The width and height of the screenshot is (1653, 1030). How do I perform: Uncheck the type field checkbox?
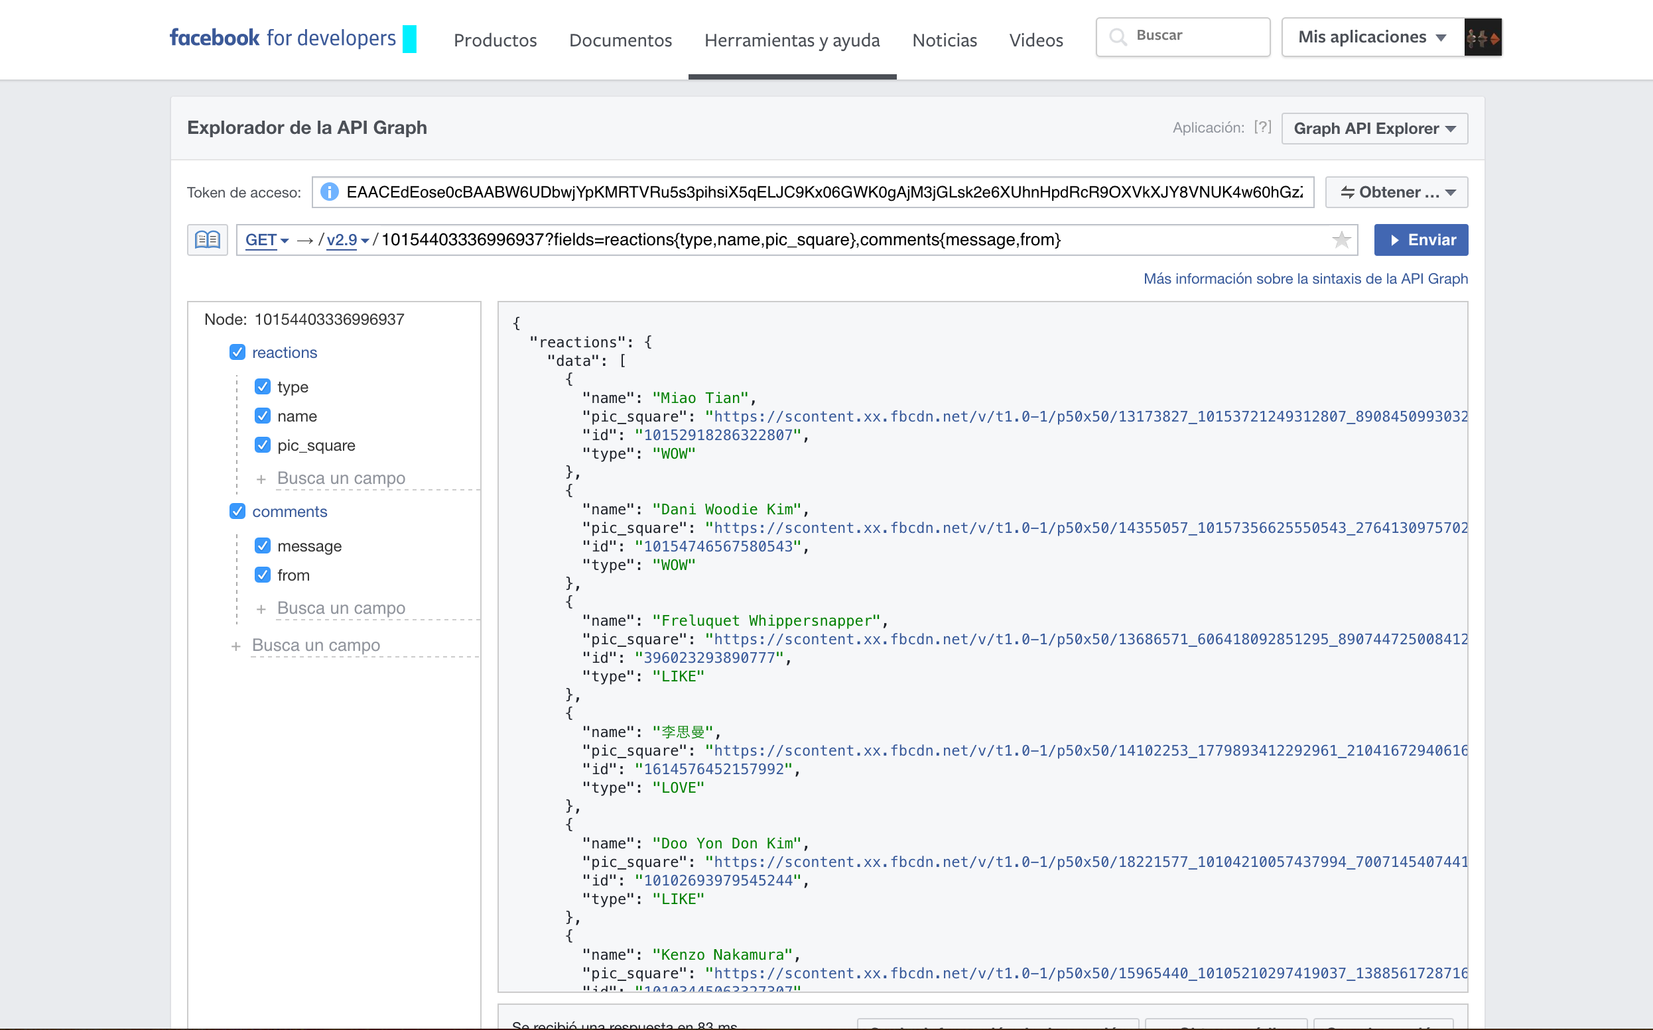click(263, 386)
